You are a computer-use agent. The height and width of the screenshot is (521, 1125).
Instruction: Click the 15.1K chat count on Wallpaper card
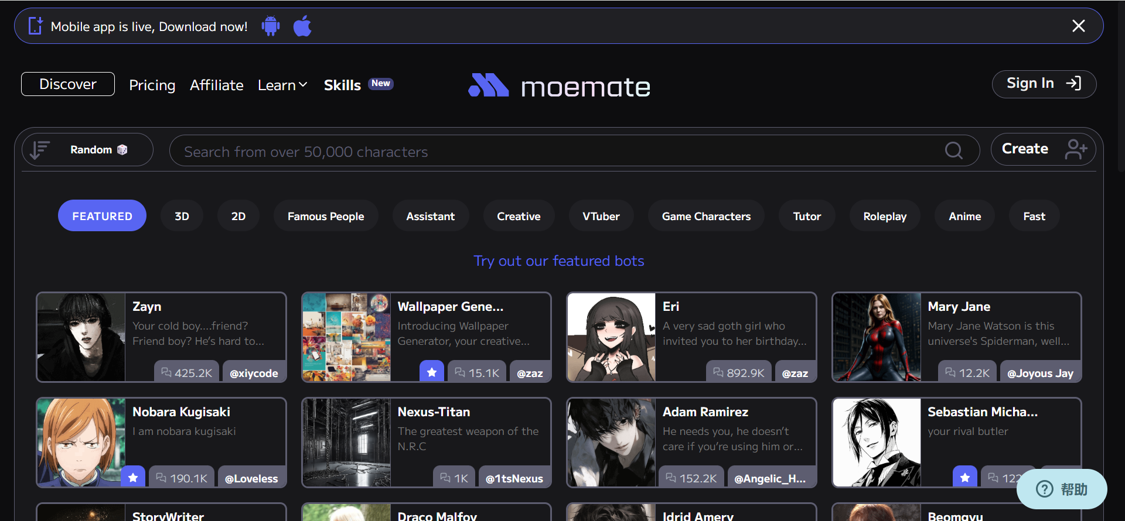coord(477,372)
